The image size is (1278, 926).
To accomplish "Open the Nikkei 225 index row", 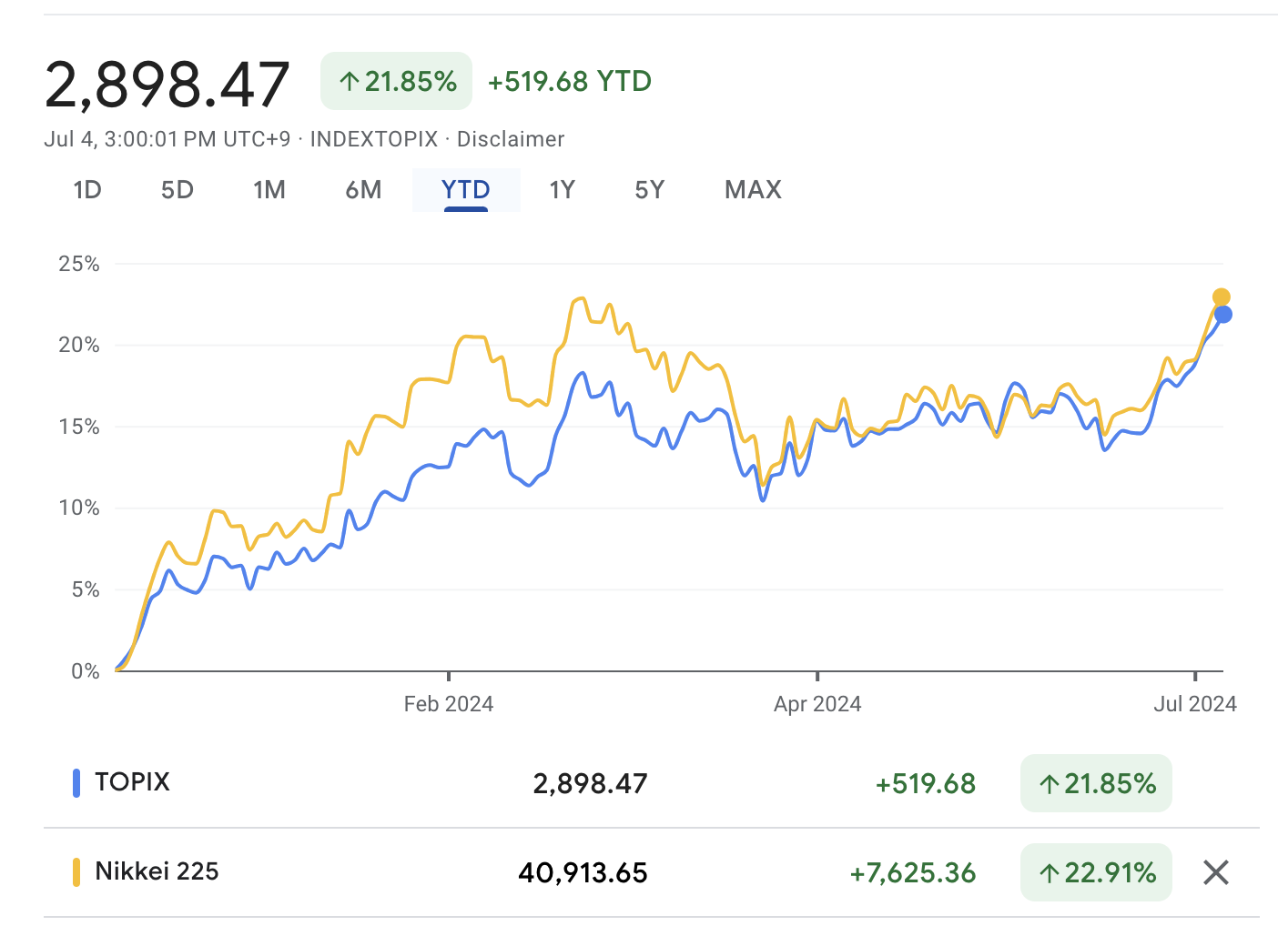I will [157, 871].
